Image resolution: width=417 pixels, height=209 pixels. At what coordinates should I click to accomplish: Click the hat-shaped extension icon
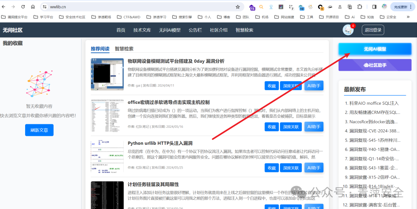(x=330, y=7)
